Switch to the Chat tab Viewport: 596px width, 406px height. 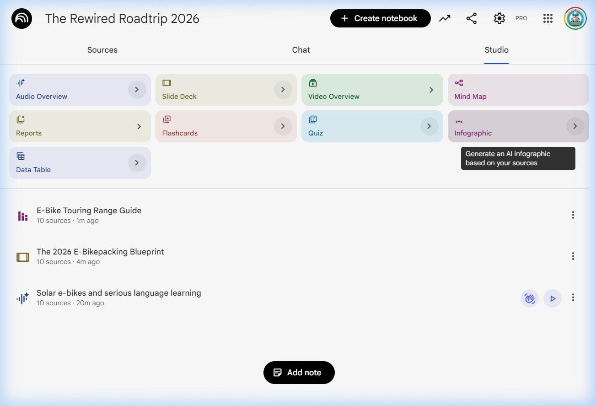[301, 50]
